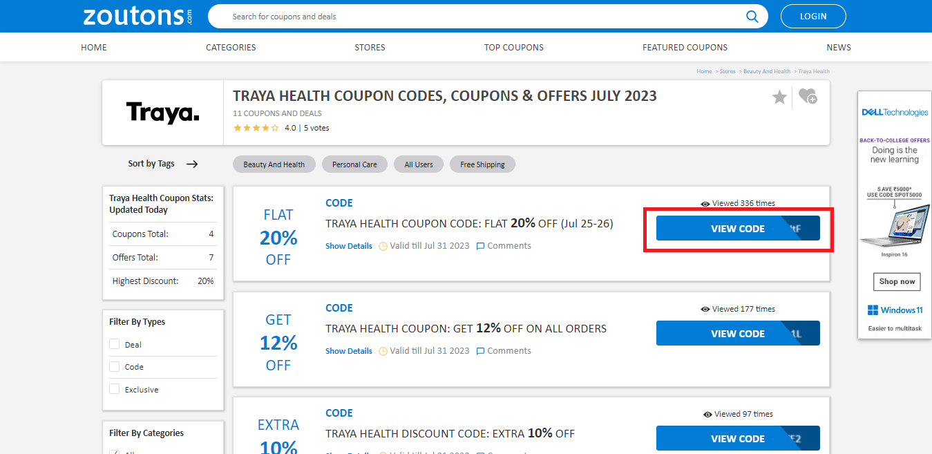Open the STORES menu item
Image resolution: width=932 pixels, height=454 pixels.
(x=370, y=47)
